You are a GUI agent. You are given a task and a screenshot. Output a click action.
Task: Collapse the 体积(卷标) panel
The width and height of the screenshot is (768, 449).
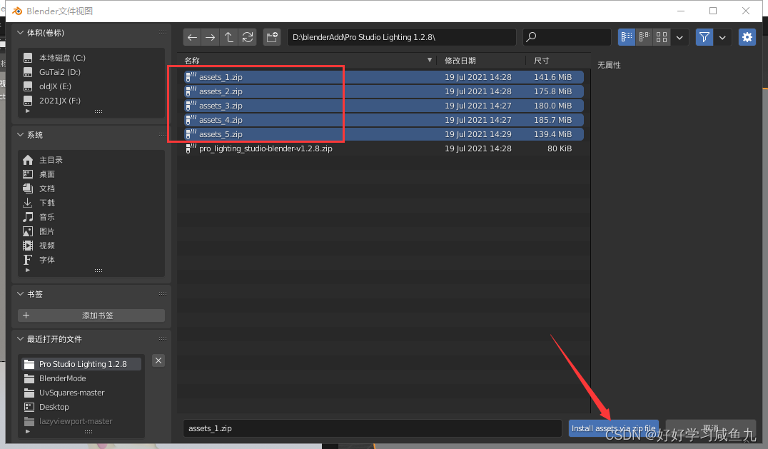click(20, 33)
